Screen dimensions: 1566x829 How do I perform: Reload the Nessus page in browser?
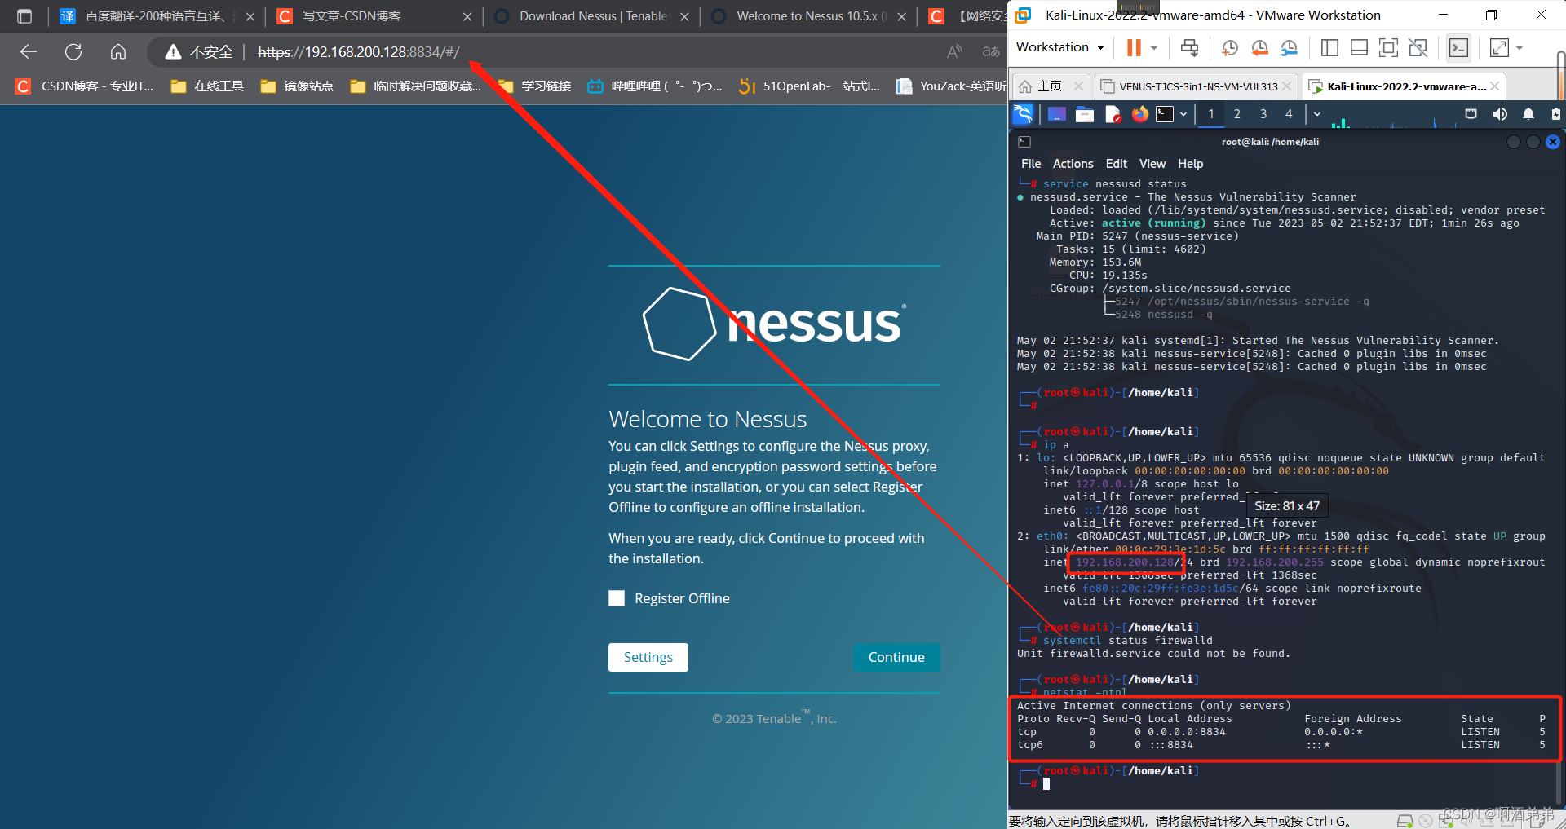[x=73, y=52]
